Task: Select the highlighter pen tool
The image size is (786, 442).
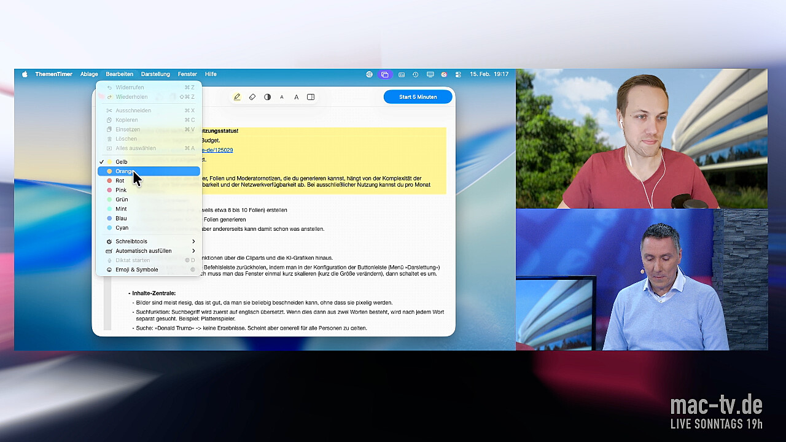Action: [x=237, y=97]
